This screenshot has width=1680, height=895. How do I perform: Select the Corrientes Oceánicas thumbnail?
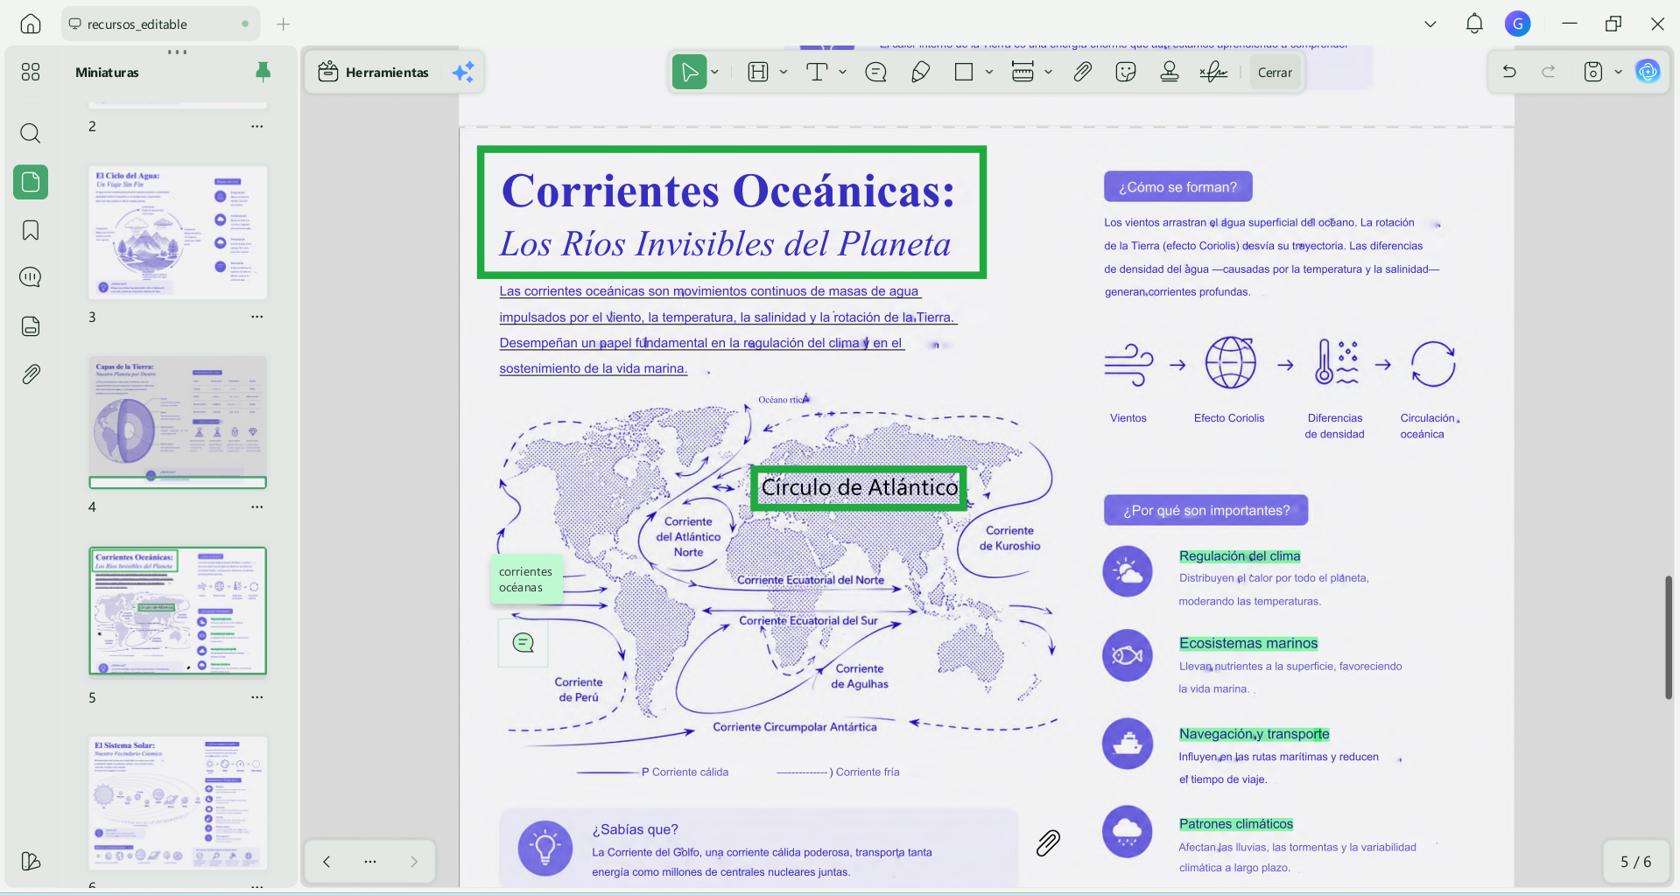(x=178, y=611)
